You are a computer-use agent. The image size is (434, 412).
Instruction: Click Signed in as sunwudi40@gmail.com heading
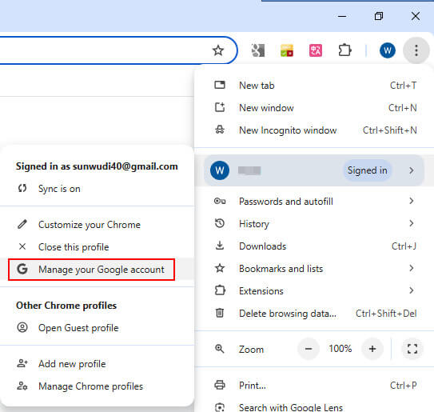(x=97, y=166)
